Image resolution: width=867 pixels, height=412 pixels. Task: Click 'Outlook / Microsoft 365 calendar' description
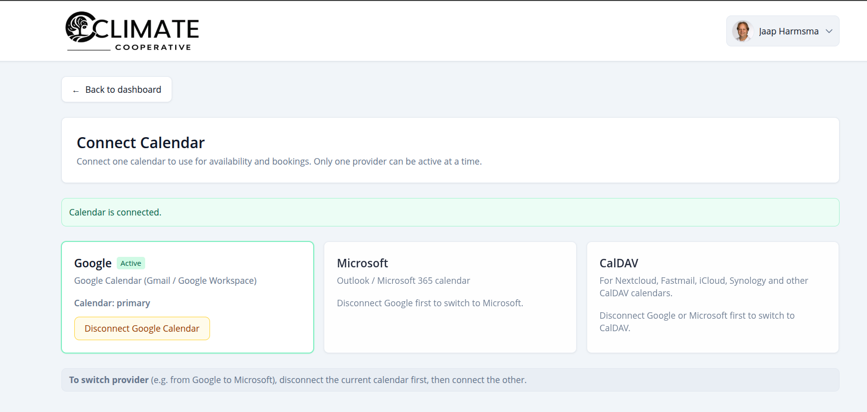click(x=403, y=281)
